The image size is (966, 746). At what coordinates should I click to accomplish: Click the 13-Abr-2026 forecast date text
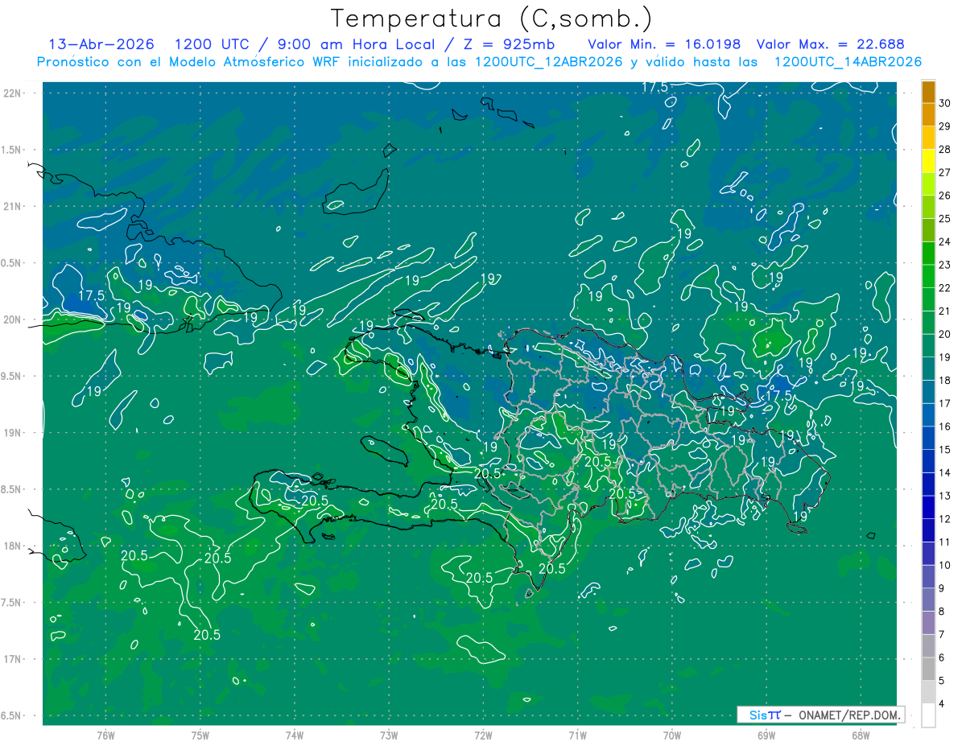(101, 44)
